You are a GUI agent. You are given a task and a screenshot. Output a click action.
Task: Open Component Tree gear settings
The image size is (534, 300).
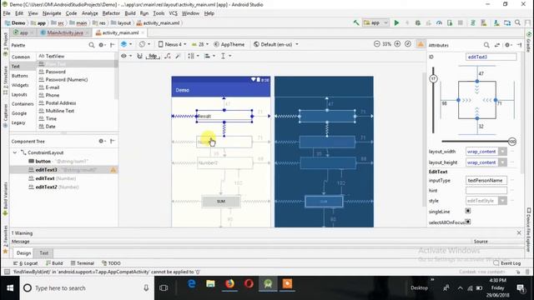coord(101,141)
